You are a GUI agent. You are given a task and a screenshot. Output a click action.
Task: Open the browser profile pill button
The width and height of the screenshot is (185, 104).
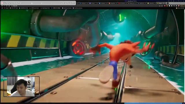tap(182, 6)
